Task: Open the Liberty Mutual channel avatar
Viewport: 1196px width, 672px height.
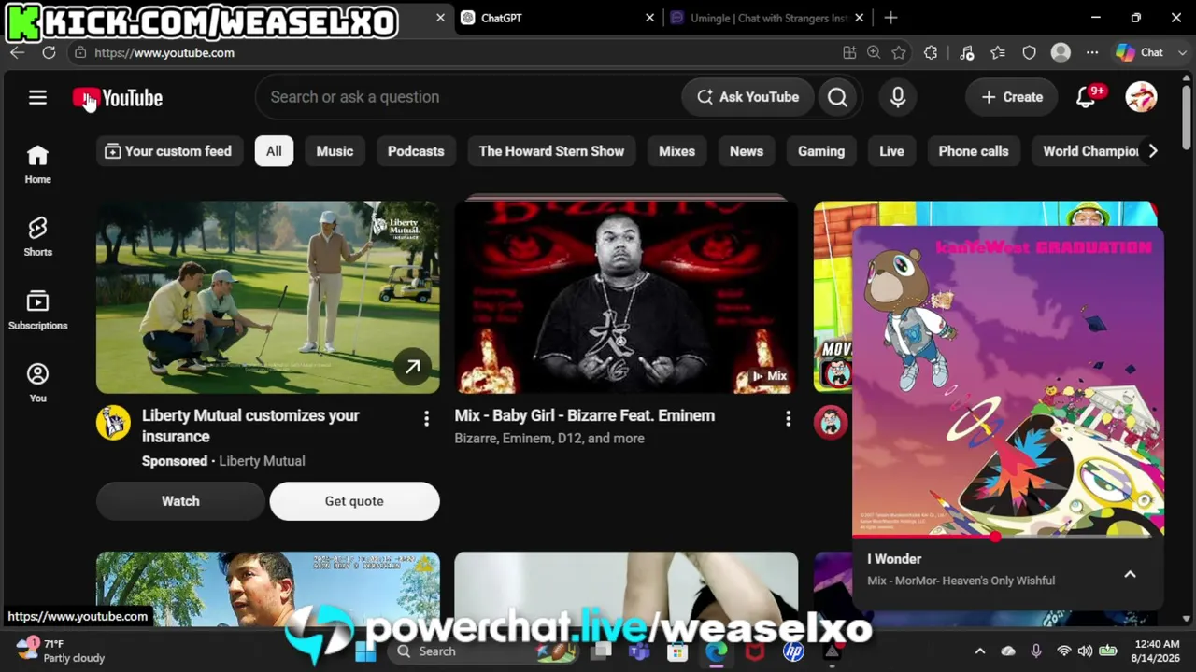Action: (x=113, y=423)
